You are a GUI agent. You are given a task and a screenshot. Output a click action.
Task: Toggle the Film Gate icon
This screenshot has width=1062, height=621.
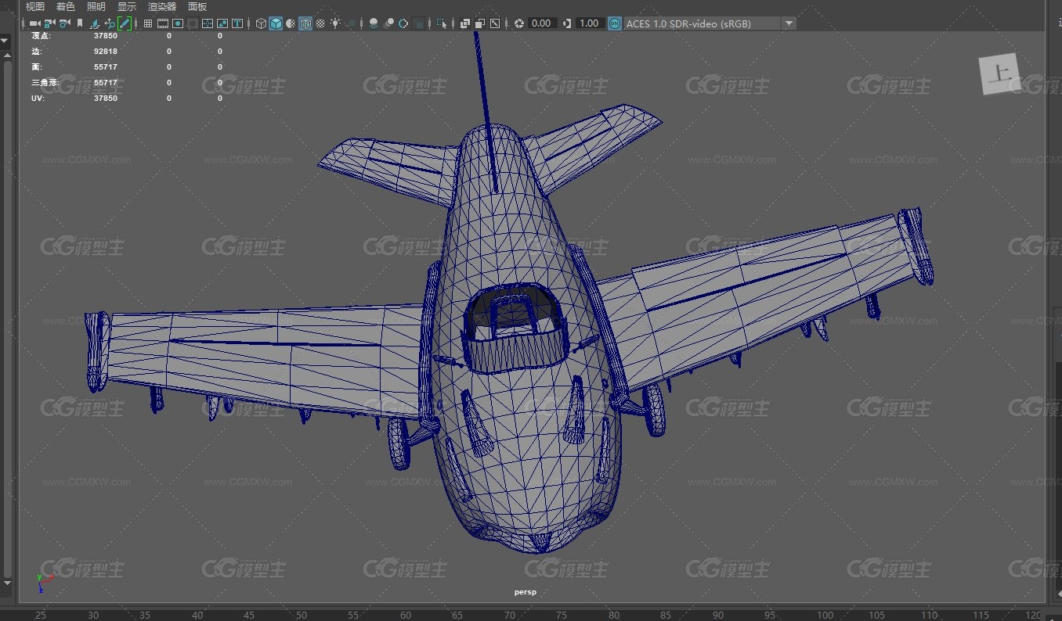(162, 23)
